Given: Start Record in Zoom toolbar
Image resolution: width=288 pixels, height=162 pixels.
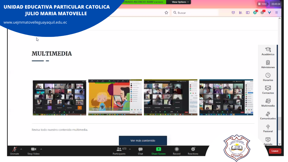Looking at the screenshot, I should click(177, 151).
